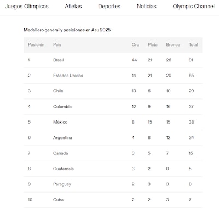219x209 pixels.
Task: Select Noticias in the top navigation
Action: 147,7
